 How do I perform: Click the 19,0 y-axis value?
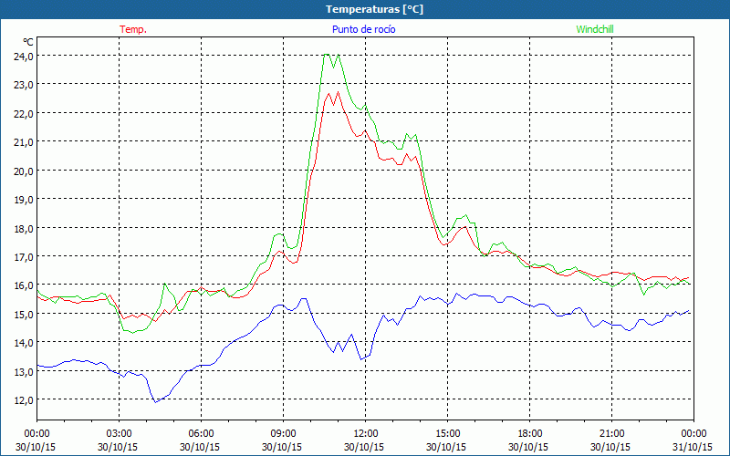coord(25,200)
